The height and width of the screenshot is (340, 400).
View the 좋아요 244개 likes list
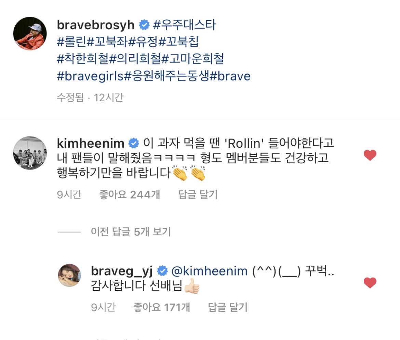point(130,195)
